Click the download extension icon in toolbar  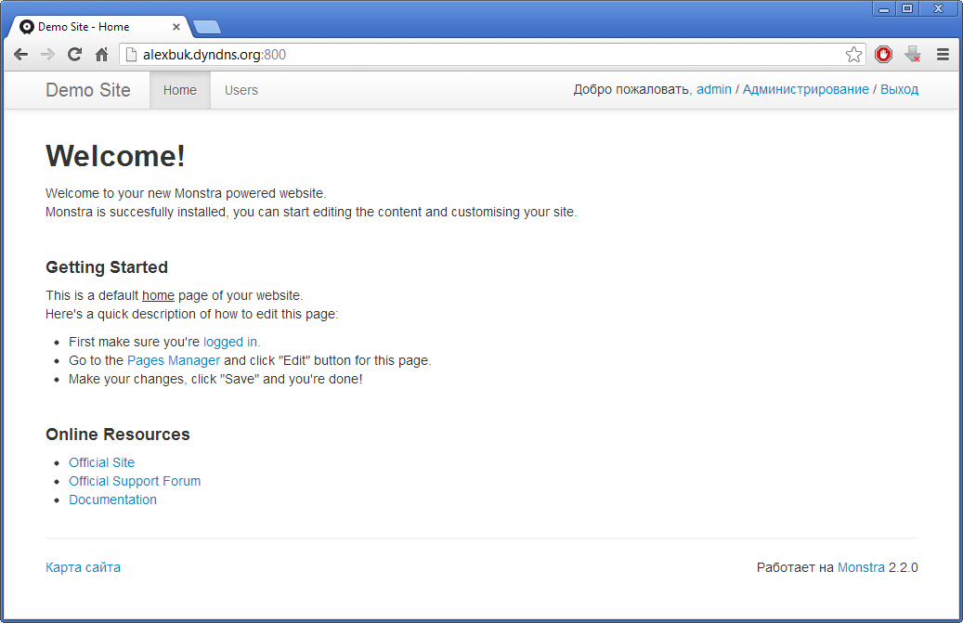coord(913,55)
